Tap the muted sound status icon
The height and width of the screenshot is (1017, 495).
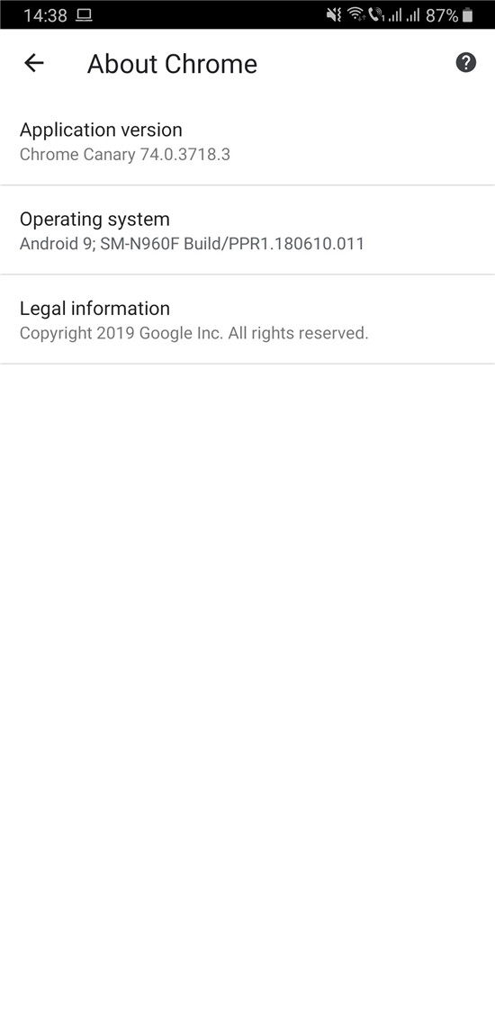tap(334, 15)
